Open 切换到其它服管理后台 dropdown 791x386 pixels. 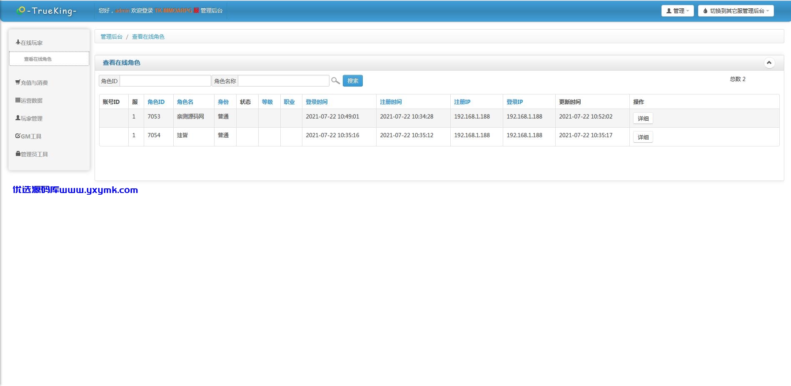(736, 11)
